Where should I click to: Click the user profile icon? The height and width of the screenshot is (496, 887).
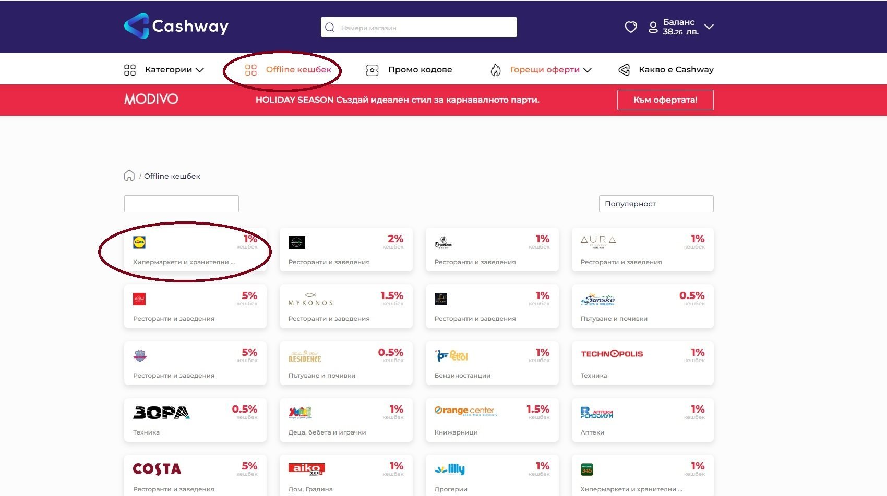pyautogui.click(x=653, y=27)
